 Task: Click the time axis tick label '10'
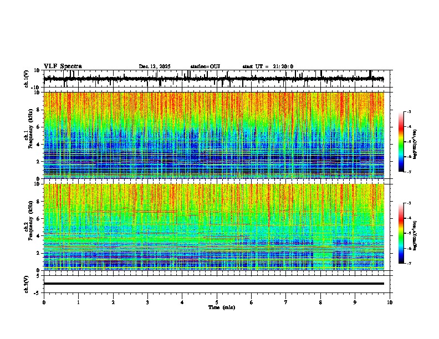click(390, 302)
